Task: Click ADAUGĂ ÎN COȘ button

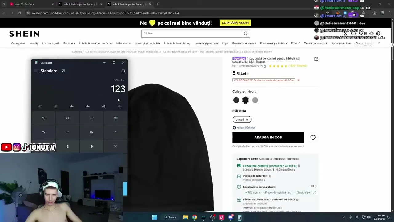Action: pyautogui.click(x=268, y=138)
